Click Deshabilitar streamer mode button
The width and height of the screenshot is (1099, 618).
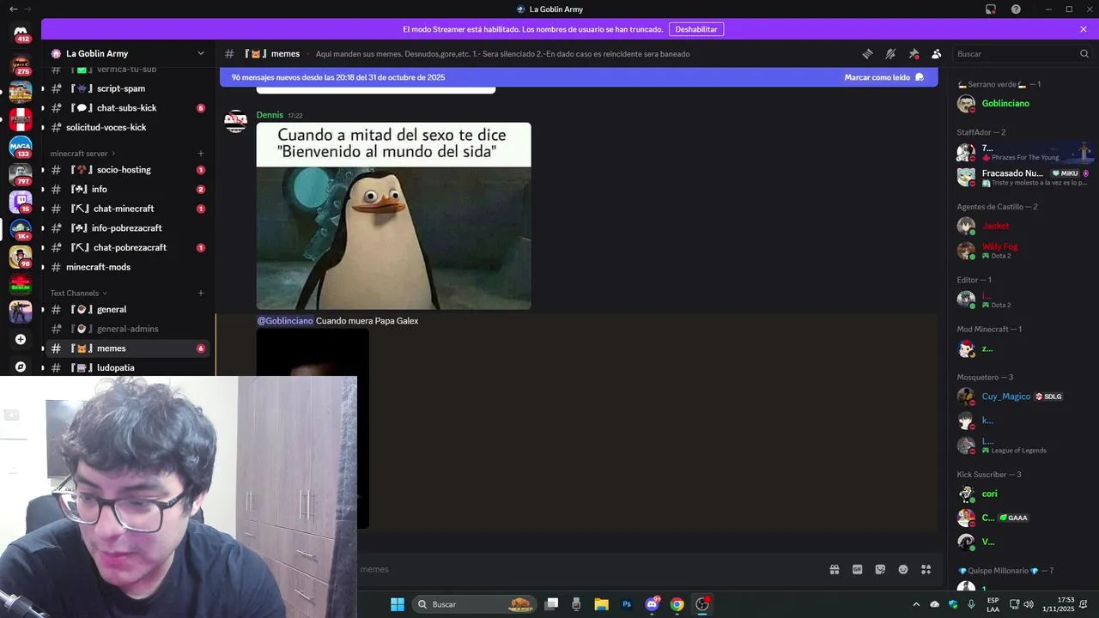tap(696, 29)
